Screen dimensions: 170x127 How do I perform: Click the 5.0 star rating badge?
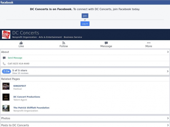pos(7,71)
